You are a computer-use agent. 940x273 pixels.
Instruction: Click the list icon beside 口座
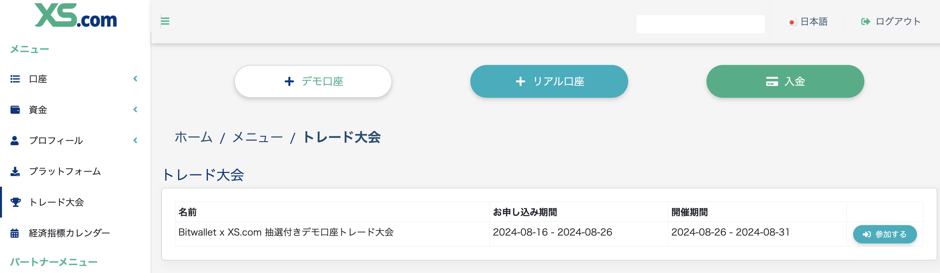tap(15, 79)
